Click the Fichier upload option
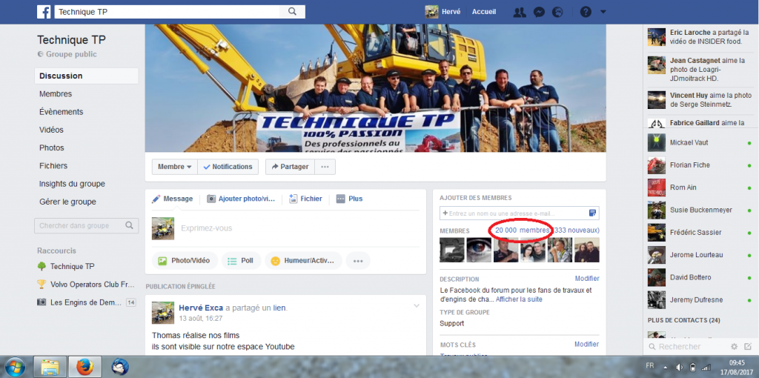The width and height of the screenshot is (759, 378). tap(306, 199)
